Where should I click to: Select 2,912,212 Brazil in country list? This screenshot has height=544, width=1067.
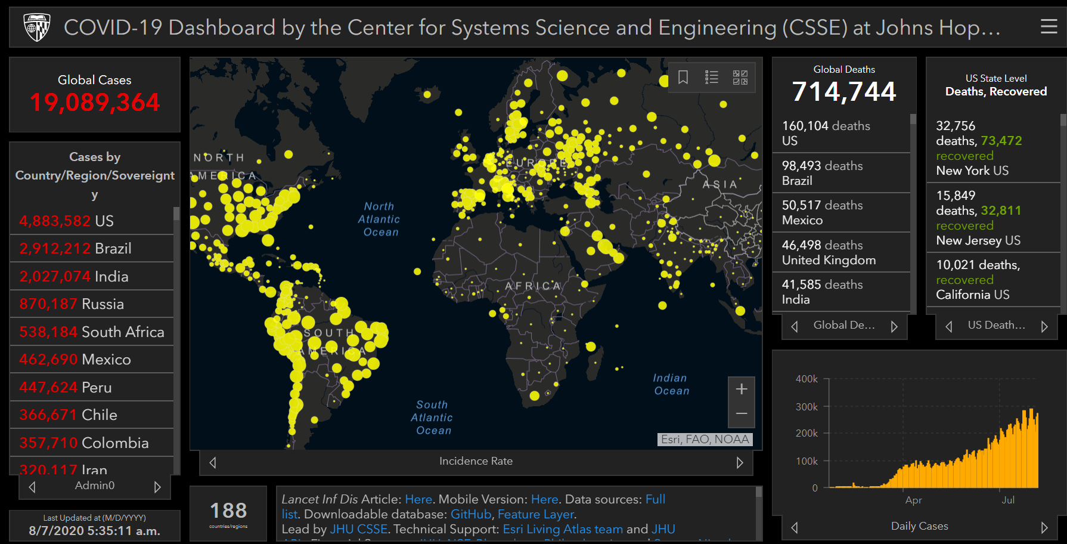(x=92, y=249)
